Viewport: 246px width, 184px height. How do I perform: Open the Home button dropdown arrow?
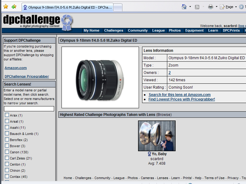coord(190,7)
